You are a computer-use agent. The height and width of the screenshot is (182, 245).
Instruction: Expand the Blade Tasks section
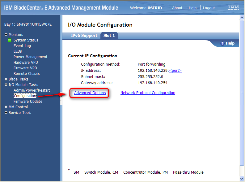(6, 79)
